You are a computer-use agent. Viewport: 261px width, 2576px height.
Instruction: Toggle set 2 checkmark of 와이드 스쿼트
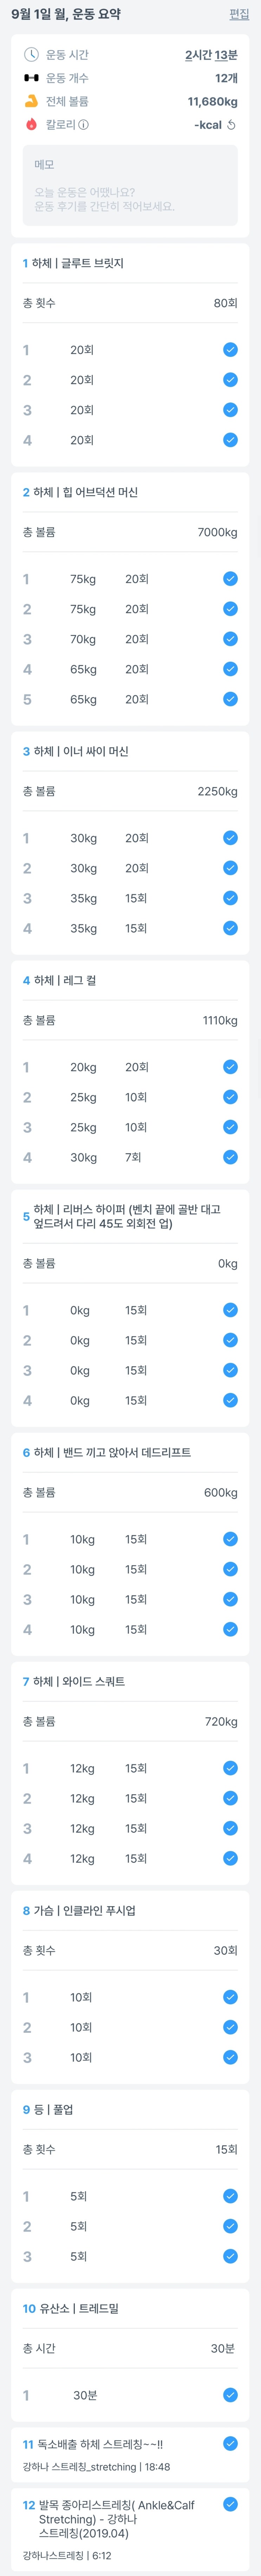[230, 1798]
